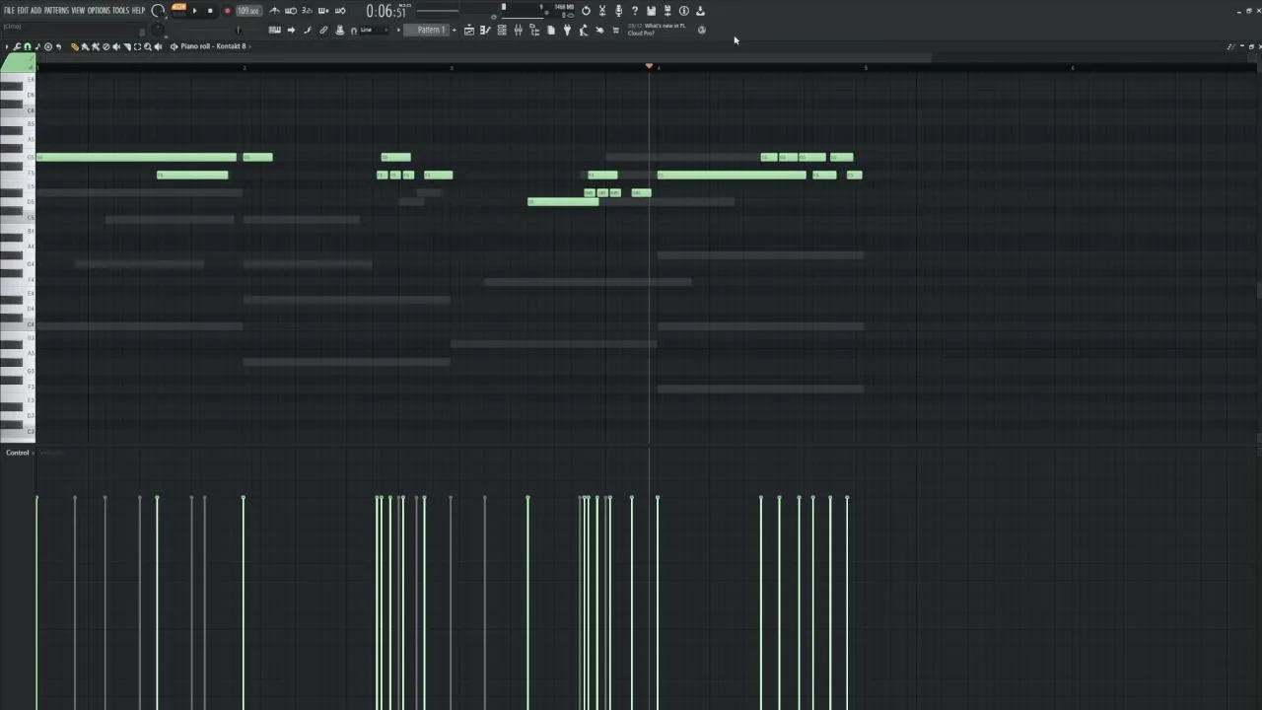
Task: Select the paint brush tool
Action: (x=85, y=46)
